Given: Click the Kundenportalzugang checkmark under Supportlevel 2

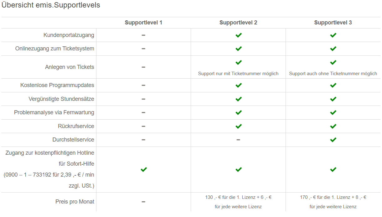Looking at the screenshot, I should [x=239, y=35].
